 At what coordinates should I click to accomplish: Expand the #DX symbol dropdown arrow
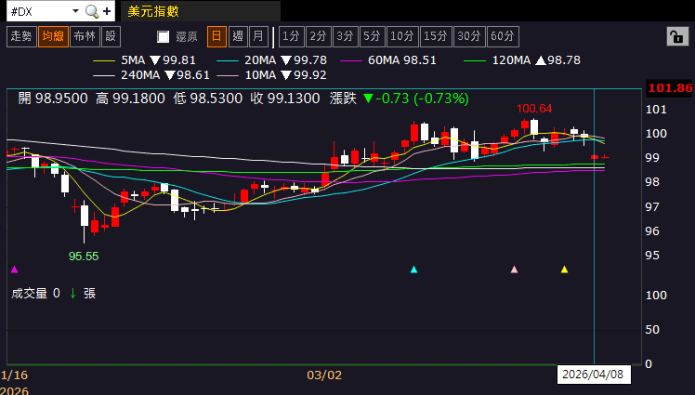tap(75, 10)
